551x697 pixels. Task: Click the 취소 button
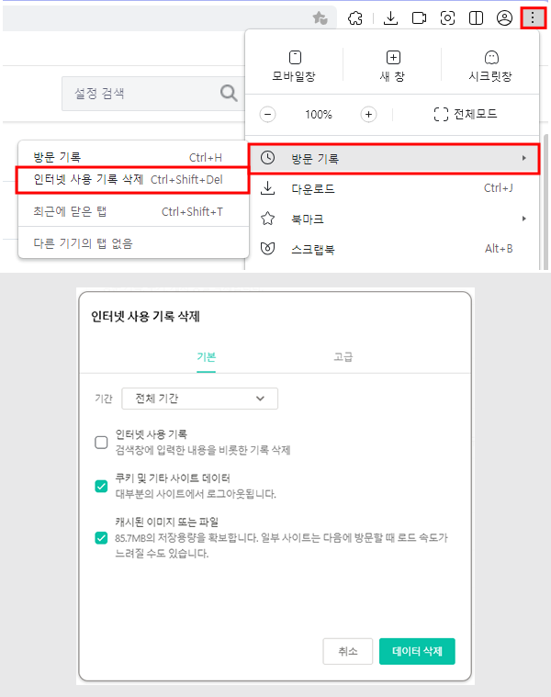[347, 651]
